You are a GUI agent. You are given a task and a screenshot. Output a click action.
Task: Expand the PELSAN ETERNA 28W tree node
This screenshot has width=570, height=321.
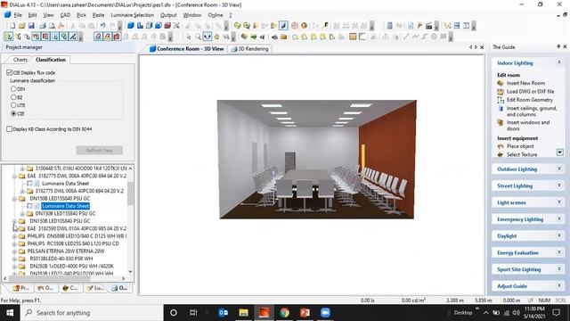pyautogui.click(x=14, y=251)
